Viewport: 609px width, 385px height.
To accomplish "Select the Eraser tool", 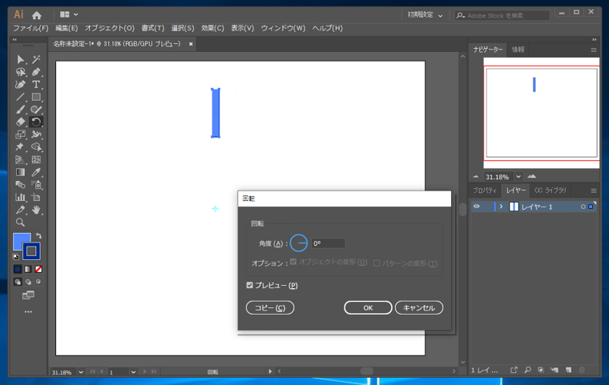I will [x=20, y=122].
